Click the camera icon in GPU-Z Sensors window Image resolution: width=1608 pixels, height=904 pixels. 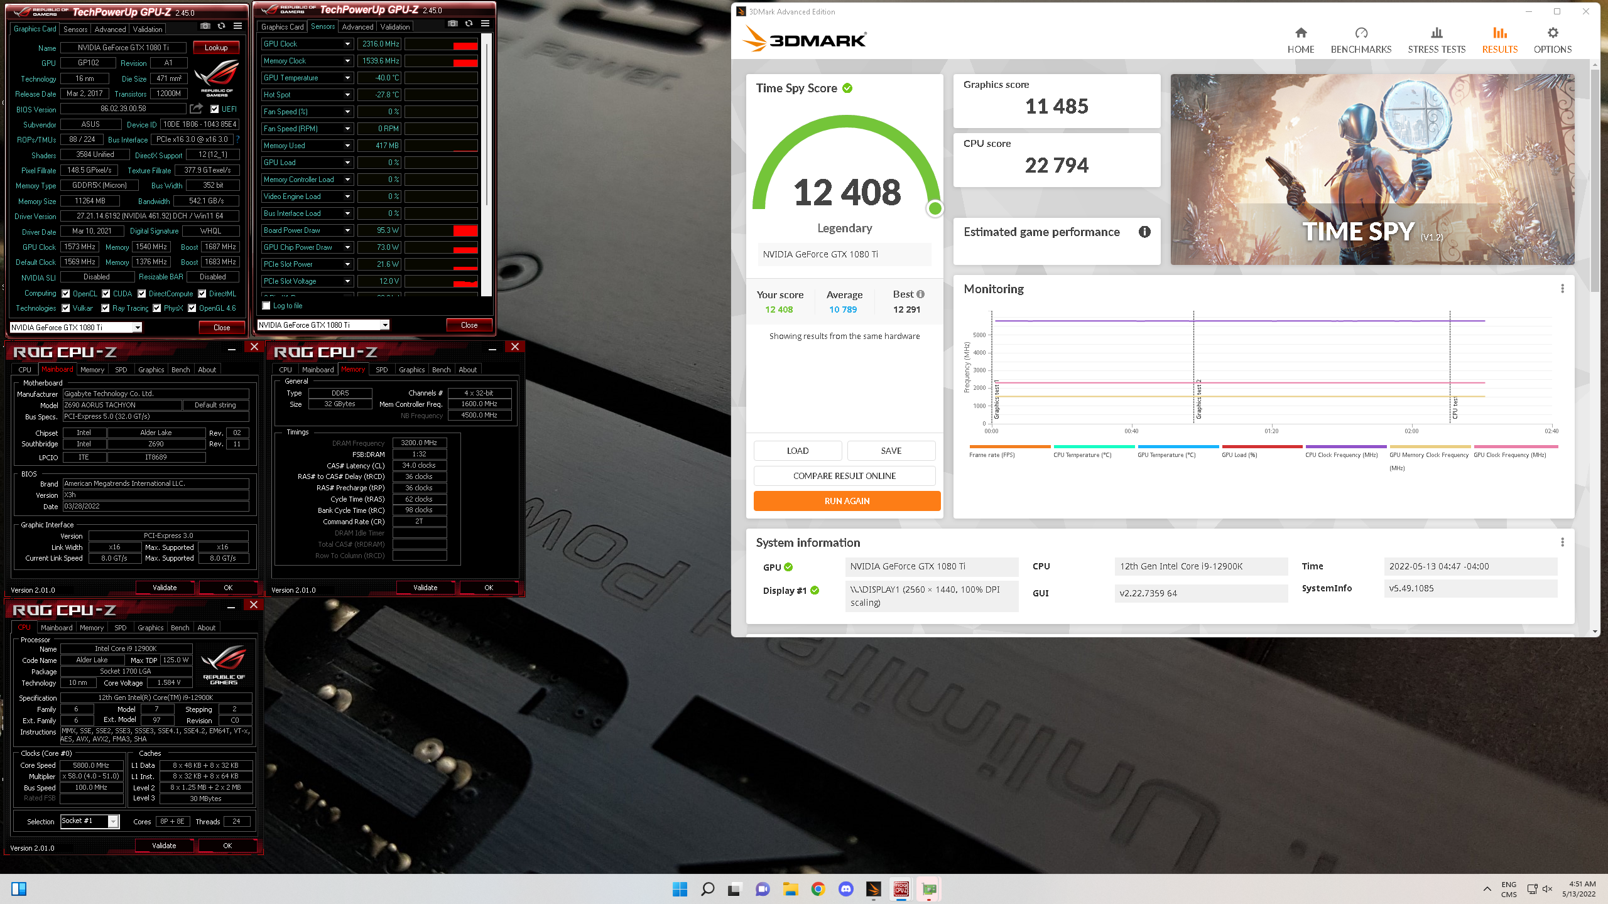[453, 24]
